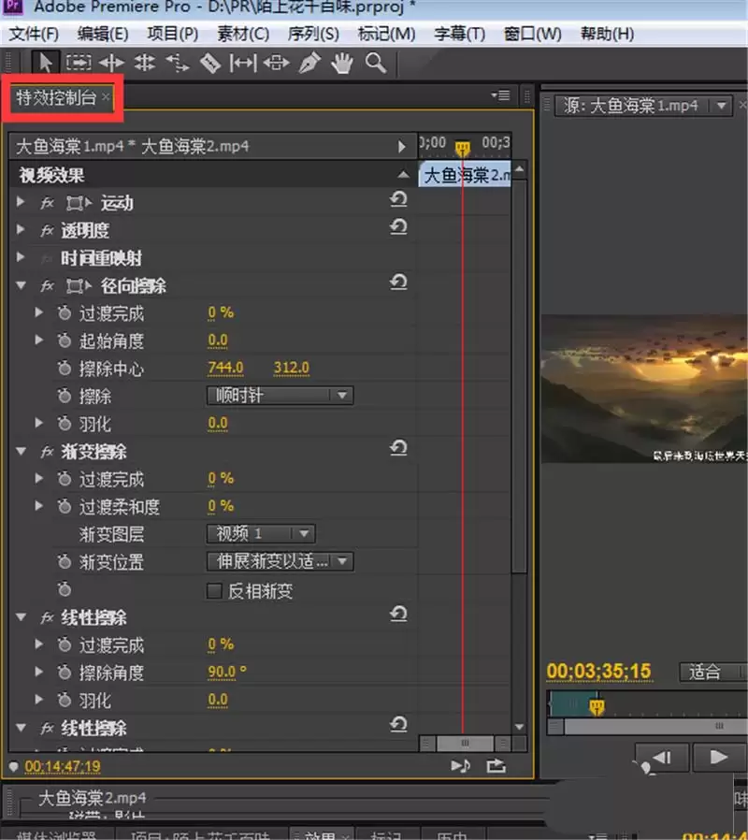Click the step back frame button
The width and height of the screenshot is (748, 840).
(x=662, y=757)
